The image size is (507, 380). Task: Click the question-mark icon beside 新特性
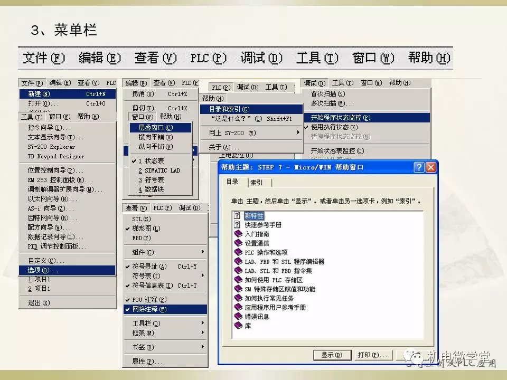(x=238, y=216)
